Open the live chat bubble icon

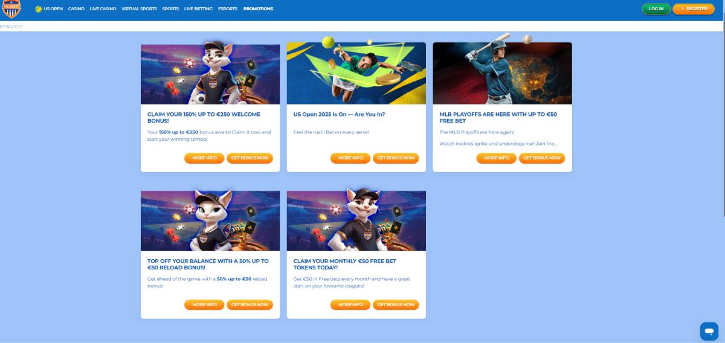[709, 331]
